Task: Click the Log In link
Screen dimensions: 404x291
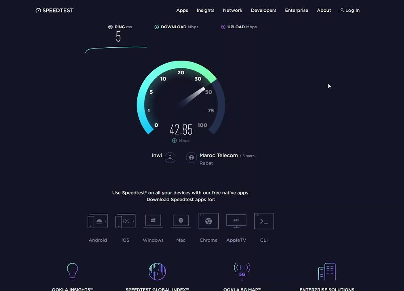Action: (x=349, y=11)
